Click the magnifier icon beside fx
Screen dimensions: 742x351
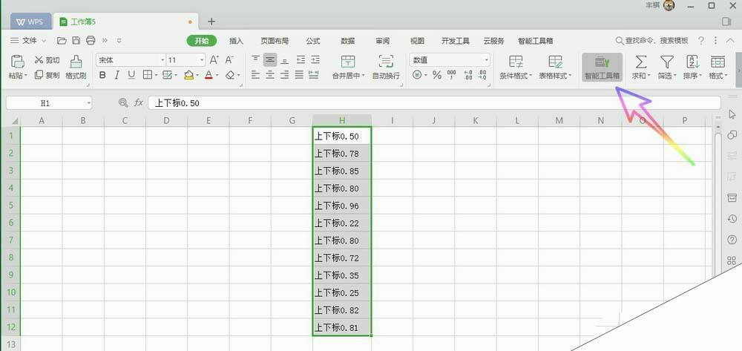coord(123,102)
